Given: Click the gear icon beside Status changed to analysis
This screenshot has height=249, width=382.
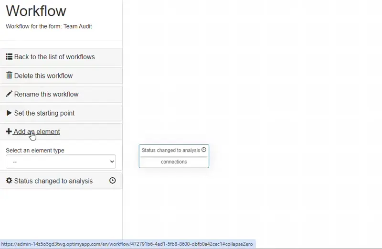Looking at the screenshot, I should [x=9, y=181].
